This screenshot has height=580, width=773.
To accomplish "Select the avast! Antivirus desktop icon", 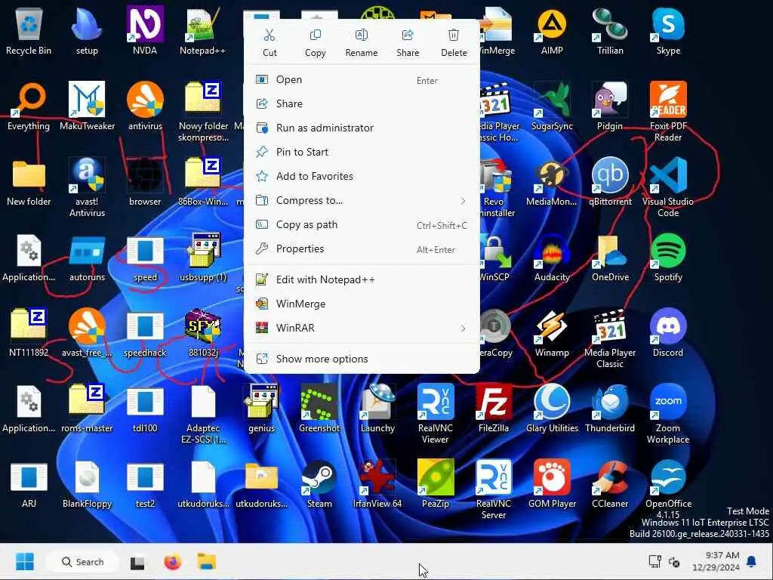I will pos(87,187).
